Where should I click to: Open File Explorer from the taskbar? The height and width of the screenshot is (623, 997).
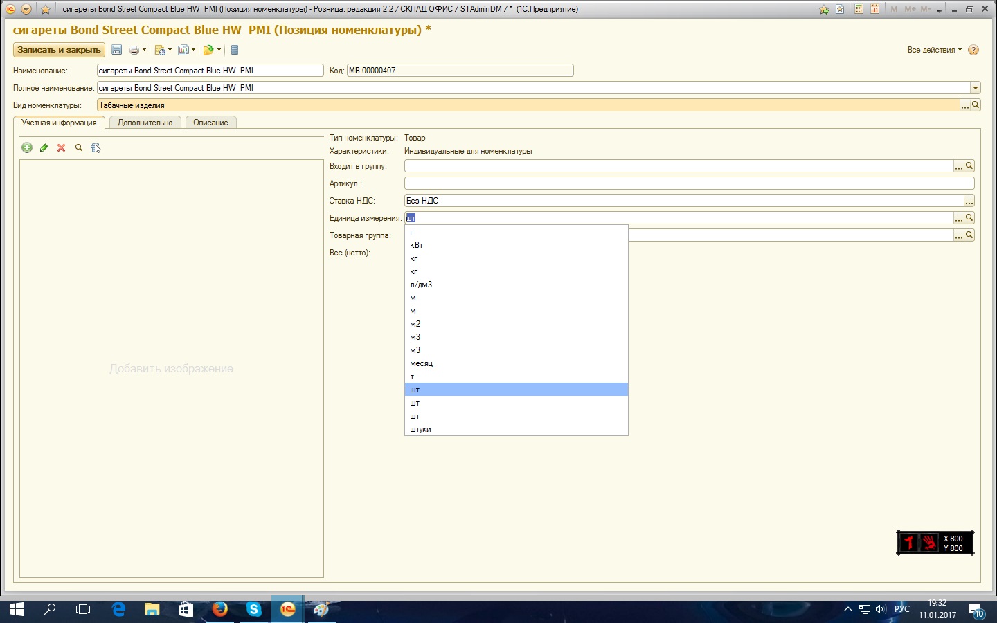(x=152, y=609)
